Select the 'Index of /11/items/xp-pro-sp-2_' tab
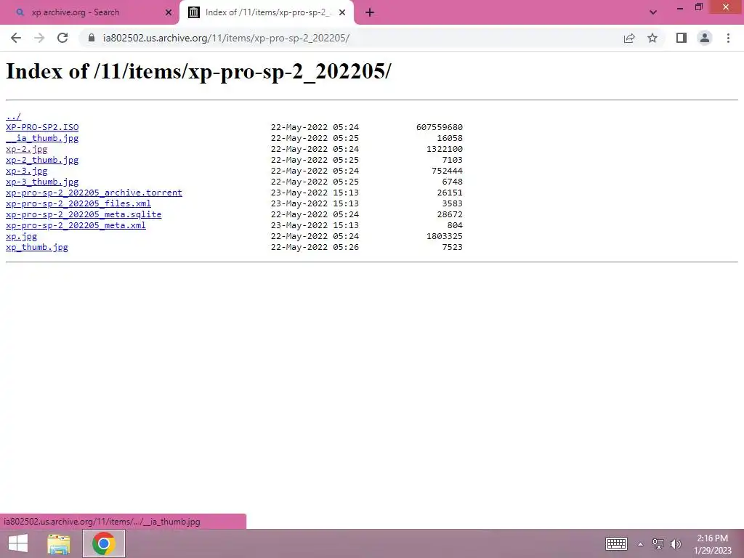The height and width of the screenshot is (558, 744). point(266,13)
